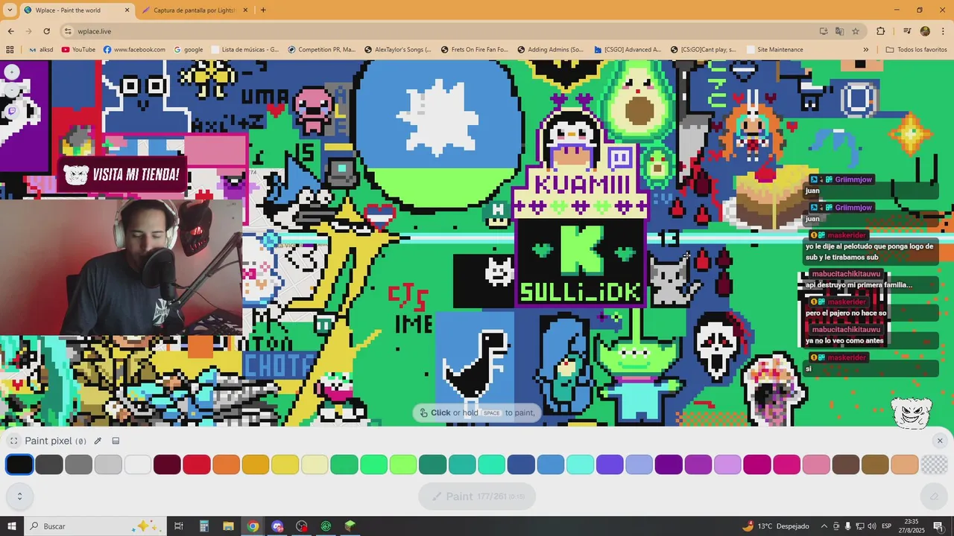Select the yellow color swatch

pos(285,465)
